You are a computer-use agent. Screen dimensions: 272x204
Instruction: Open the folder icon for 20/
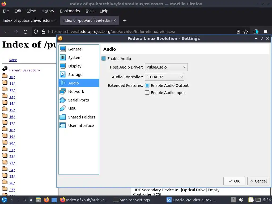[x=5, y=142]
